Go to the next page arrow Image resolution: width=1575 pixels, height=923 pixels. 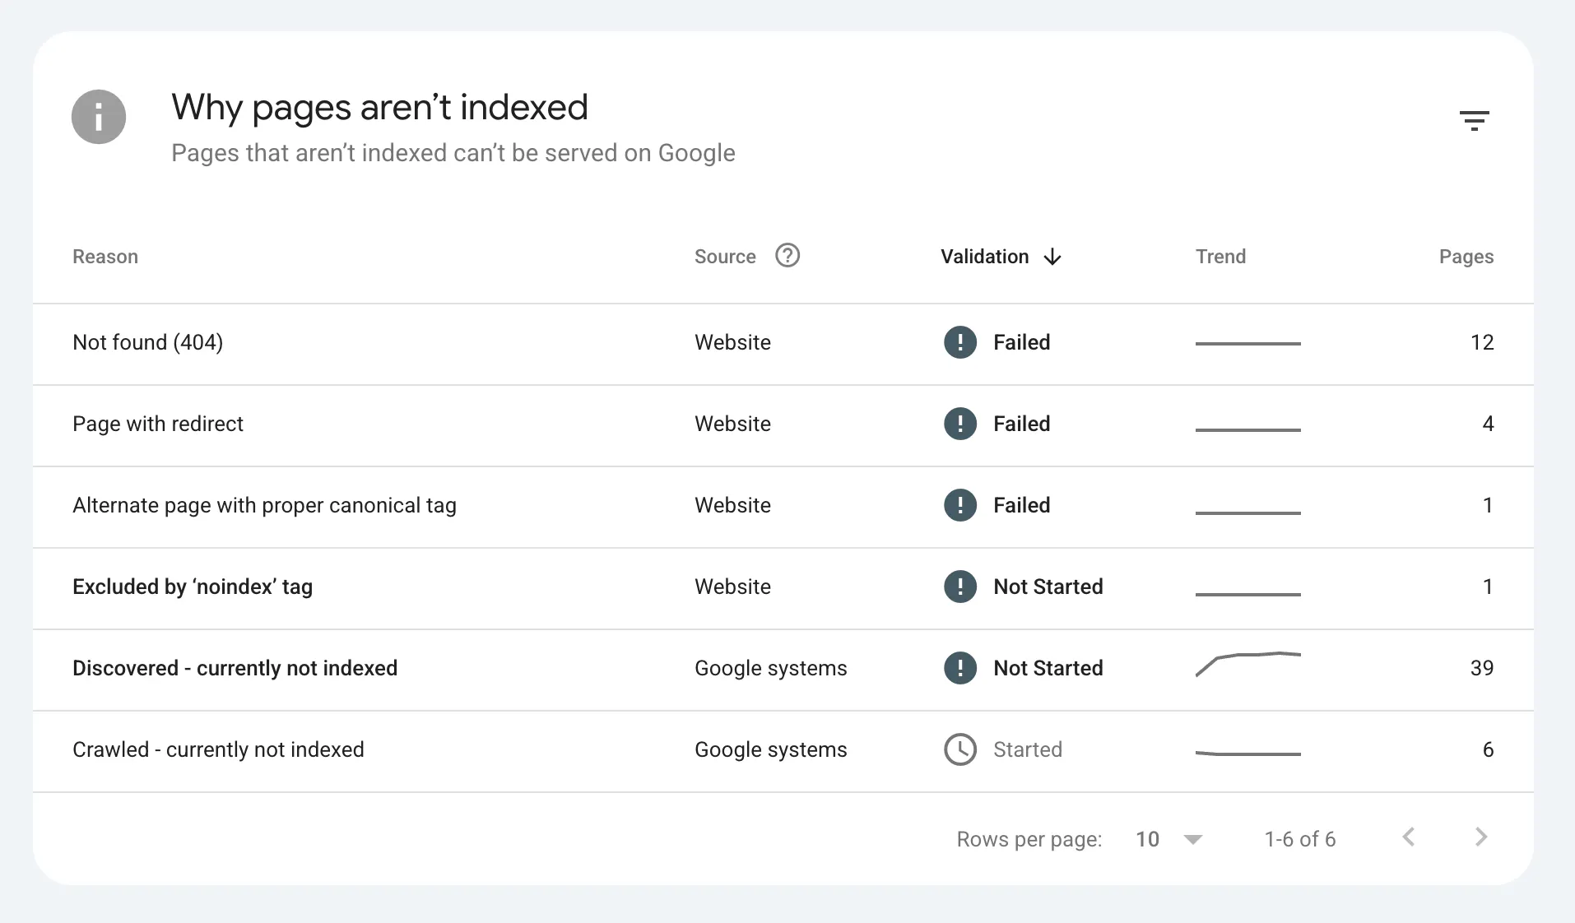point(1481,837)
